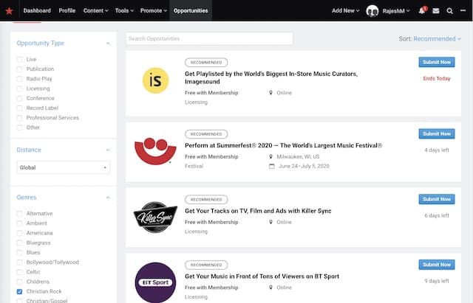473x303 pixels.
Task: Check the Ambient genre
Action: pyautogui.click(x=20, y=223)
